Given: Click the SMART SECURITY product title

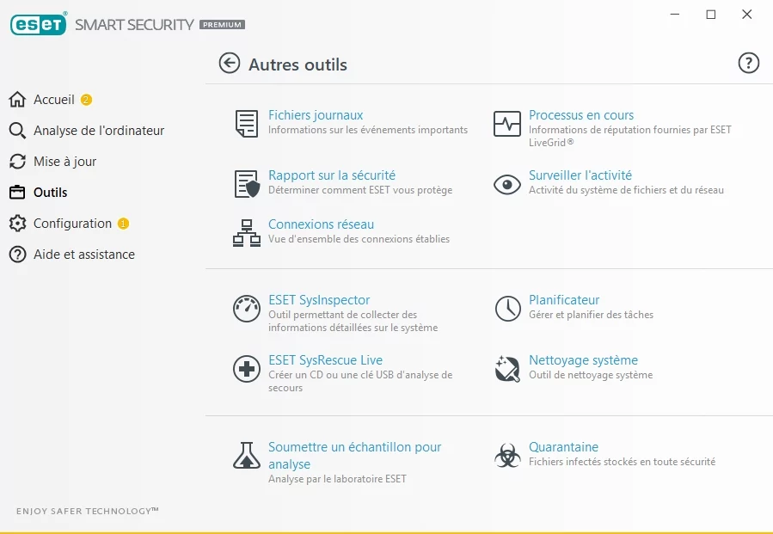Looking at the screenshot, I should pyautogui.click(x=134, y=25).
